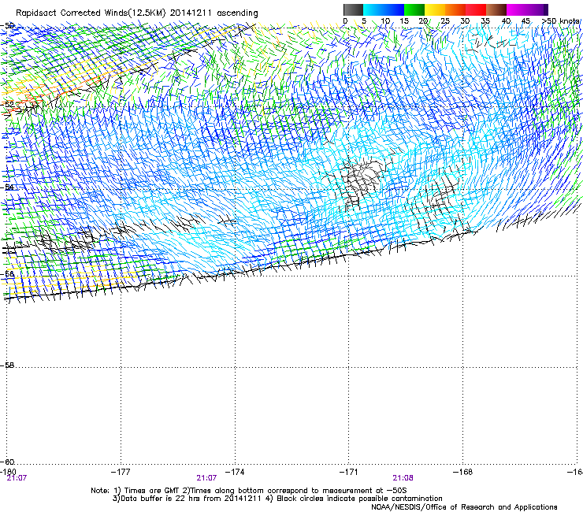Click the '25' legend scale label
Screen dimensions: 583x512
445,21
